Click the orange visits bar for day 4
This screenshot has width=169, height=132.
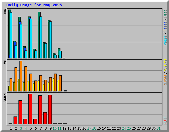[x=26, y=79]
